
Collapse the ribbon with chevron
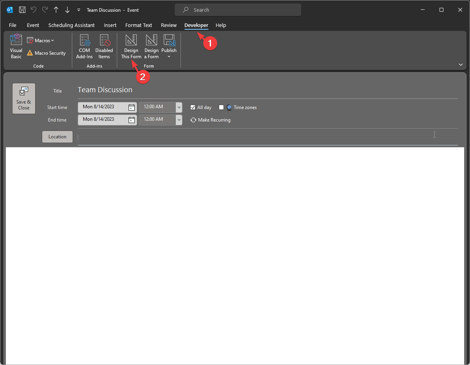[461, 64]
